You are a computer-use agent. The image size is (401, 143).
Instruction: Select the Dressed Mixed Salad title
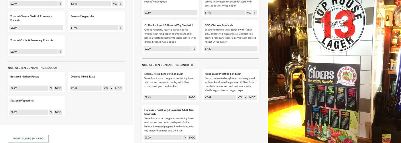(x=83, y=77)
